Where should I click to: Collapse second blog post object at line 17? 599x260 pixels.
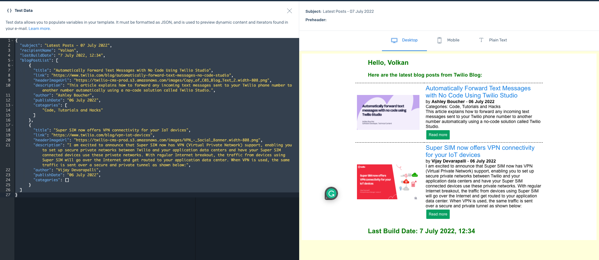[x=12, y=125]
